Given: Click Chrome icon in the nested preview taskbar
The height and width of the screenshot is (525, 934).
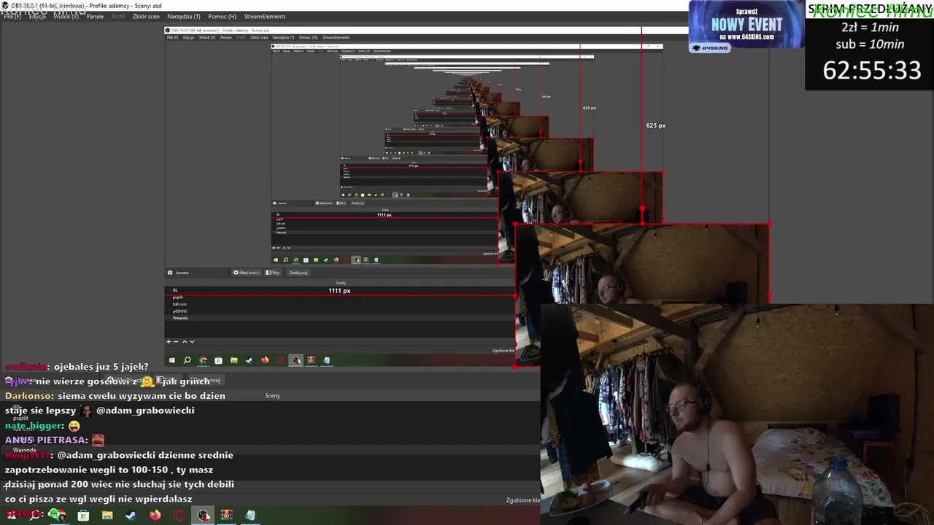Looking at the screenshot, I should coord(203,360).
